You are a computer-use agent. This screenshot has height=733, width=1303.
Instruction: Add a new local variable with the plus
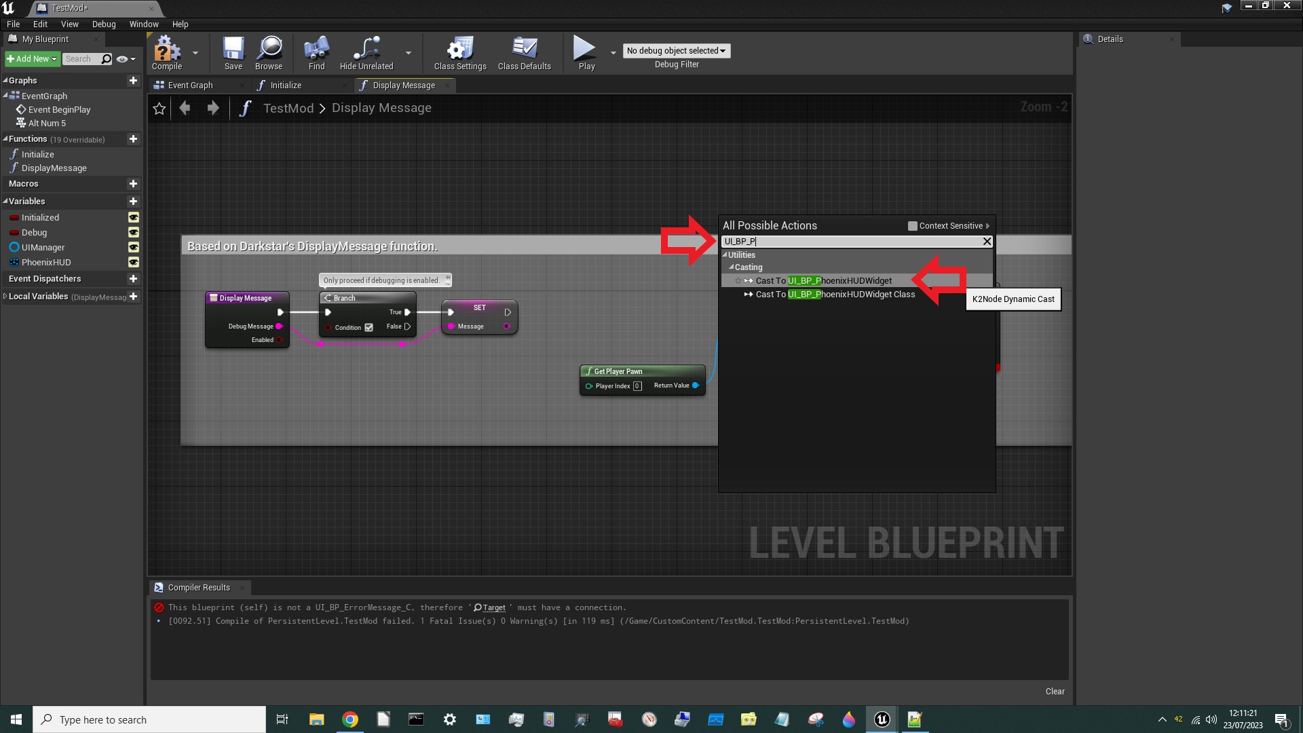(x=133, y=296)
